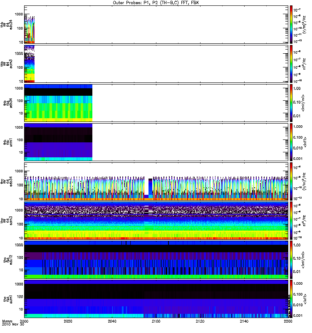
Task: Click the nT²/Hz unit label of the thc scm3 color bar
Action: (x=304, y=221)
